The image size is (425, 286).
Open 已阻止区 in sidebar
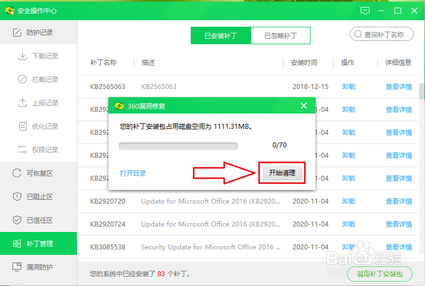click(x=39, y=196)
